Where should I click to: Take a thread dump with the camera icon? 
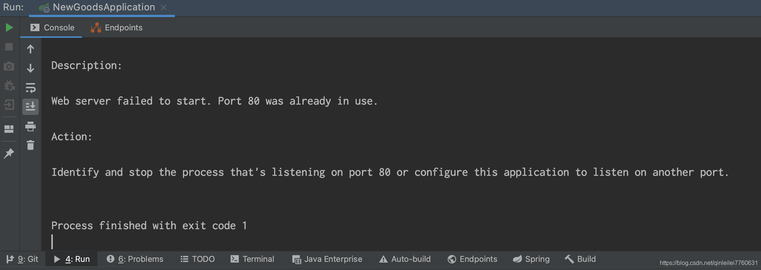(x=9, y=66)
